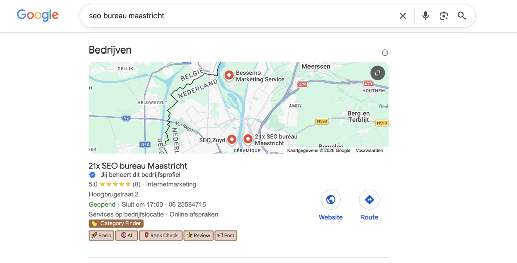Clear the search box with the X icon

402,16
